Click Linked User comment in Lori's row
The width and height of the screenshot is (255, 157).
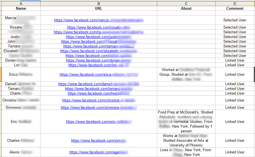(235, 65)
